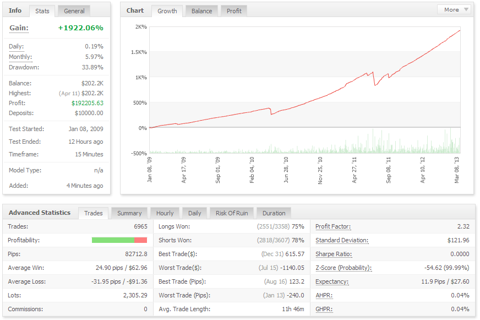Viewport: 480px width, 320px height.
Task: Select the Balance chart tab
Action: coord(201,11)
